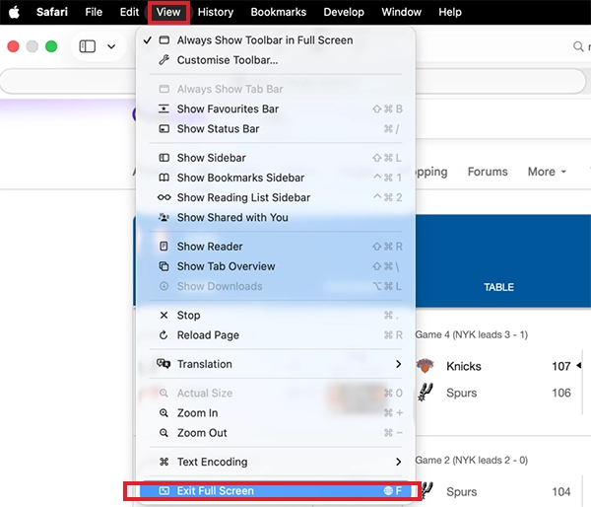Open the History menu
This screenshot has width=591, height=507.
tap(216, 12)
